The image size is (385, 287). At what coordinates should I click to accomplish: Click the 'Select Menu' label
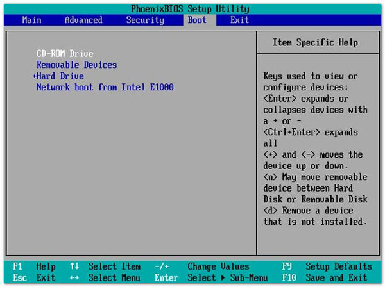click(x=114, y=277)
